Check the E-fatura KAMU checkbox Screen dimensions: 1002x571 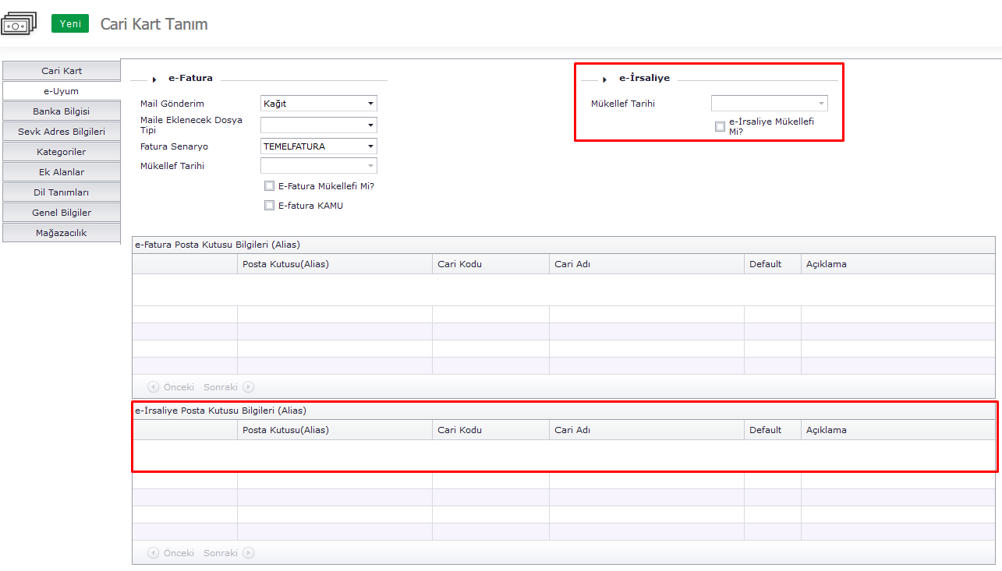270,206
